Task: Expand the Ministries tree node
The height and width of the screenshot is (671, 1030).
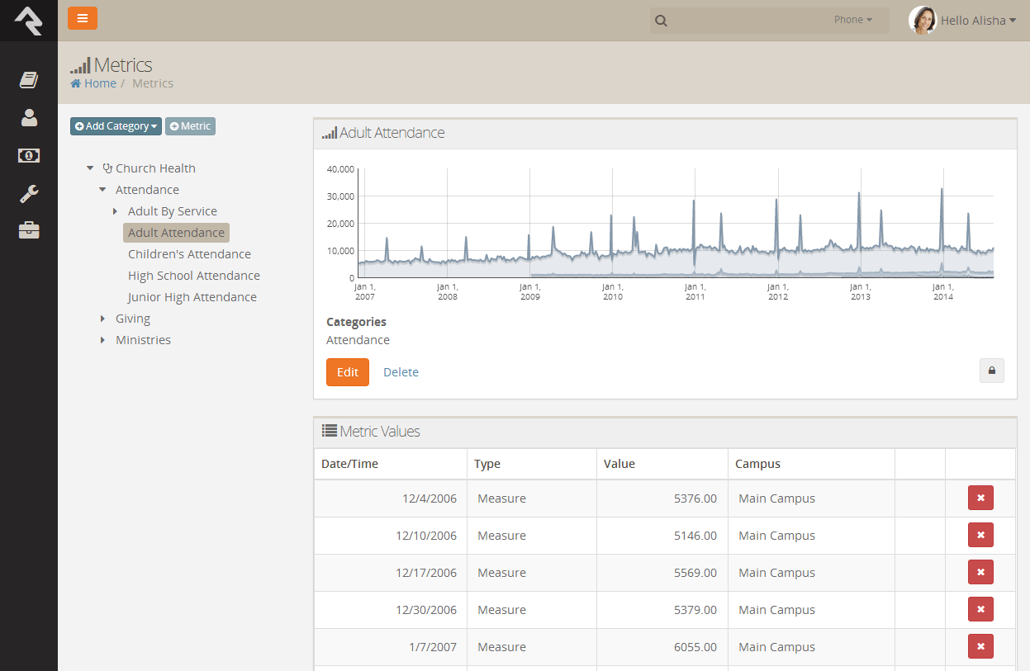Action: pyautogui.click(x=102, y=340)
